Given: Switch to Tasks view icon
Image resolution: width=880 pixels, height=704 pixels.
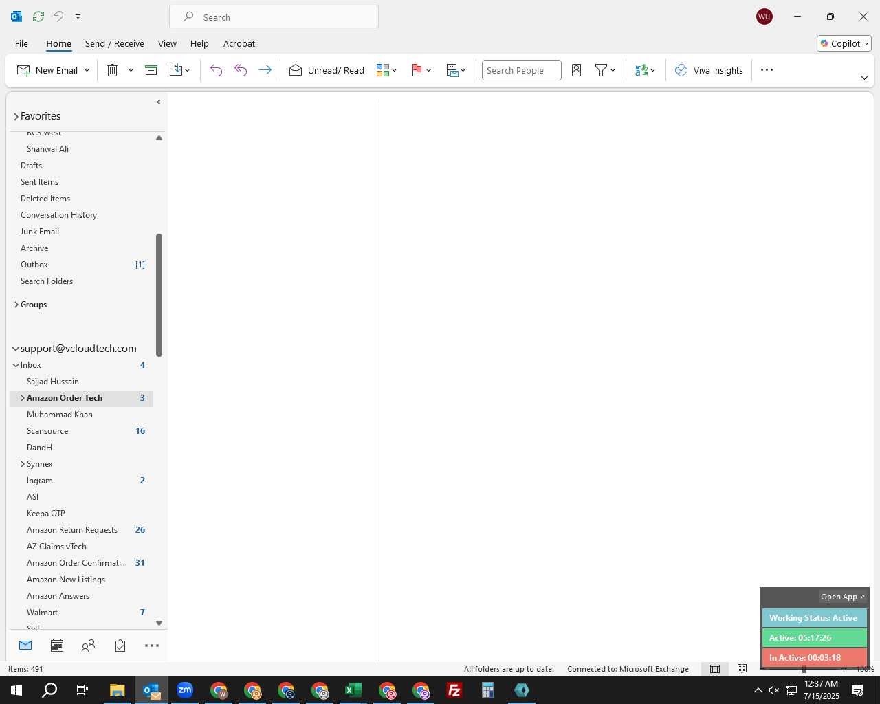Looking at the screenshot, I should 120,646.
